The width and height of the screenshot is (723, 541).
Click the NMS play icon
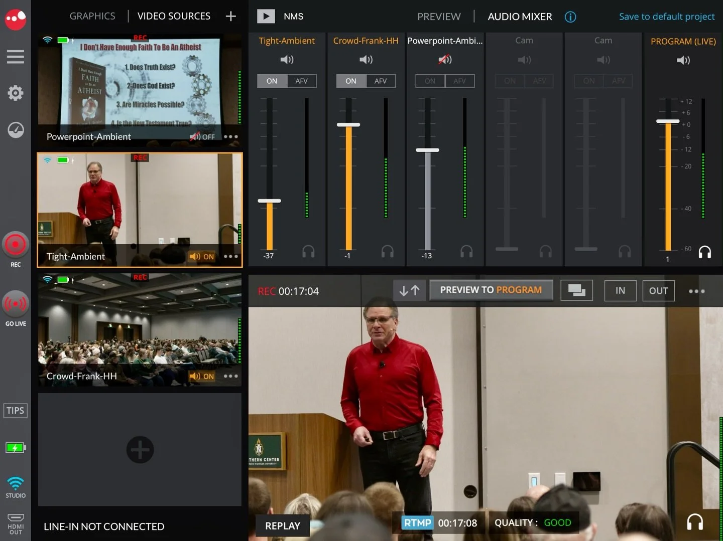[x=266, y=16]
